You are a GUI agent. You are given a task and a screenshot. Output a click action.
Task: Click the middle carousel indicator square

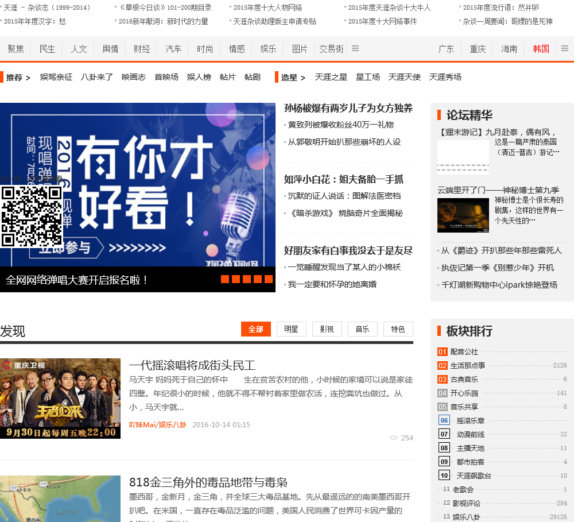[247, 279]
